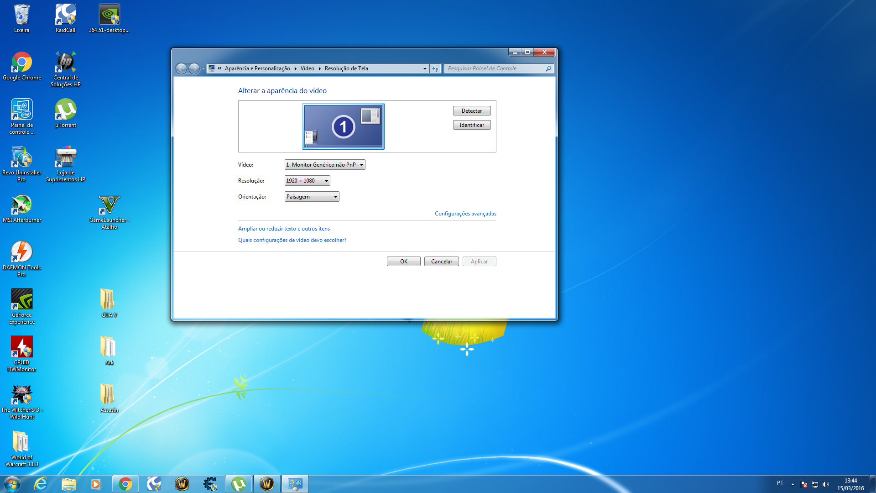Image resolution: width=876 pixels, height=493 pixels.
Task: Select the Ark folder on desktop
Action: pos(109,351)
